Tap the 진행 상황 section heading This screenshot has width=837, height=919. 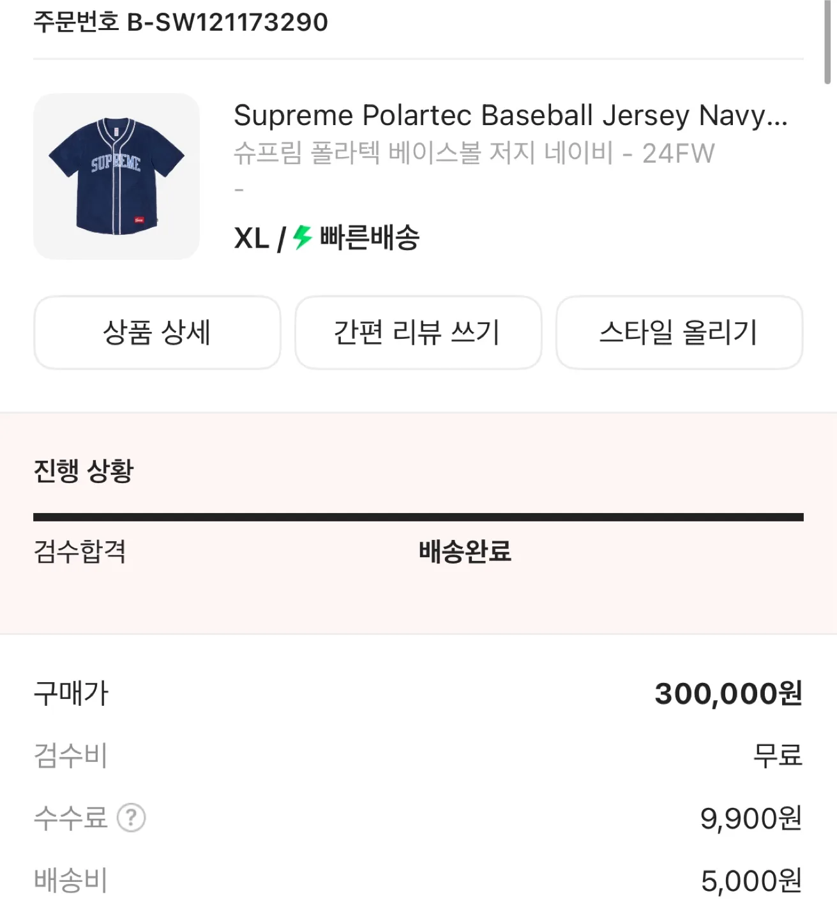tap(84, 471)
